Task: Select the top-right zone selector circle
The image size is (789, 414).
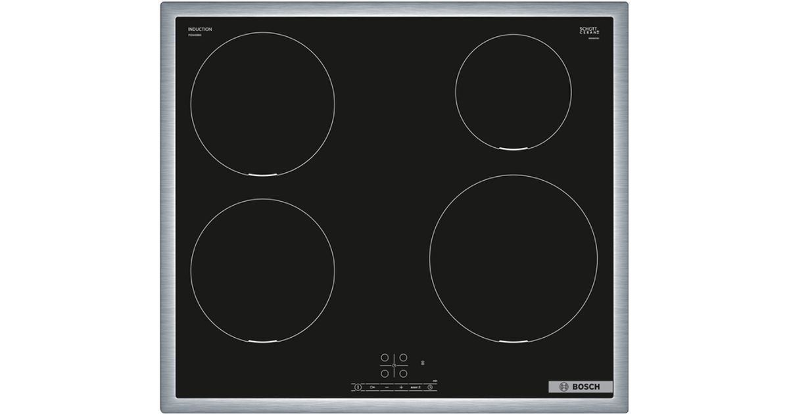Action: (x=403, y=357)
